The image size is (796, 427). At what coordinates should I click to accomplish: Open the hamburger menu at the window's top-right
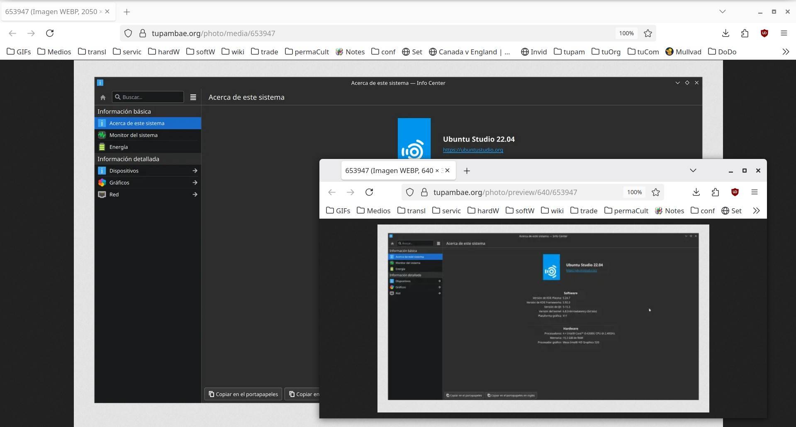(x=784, y=33)
